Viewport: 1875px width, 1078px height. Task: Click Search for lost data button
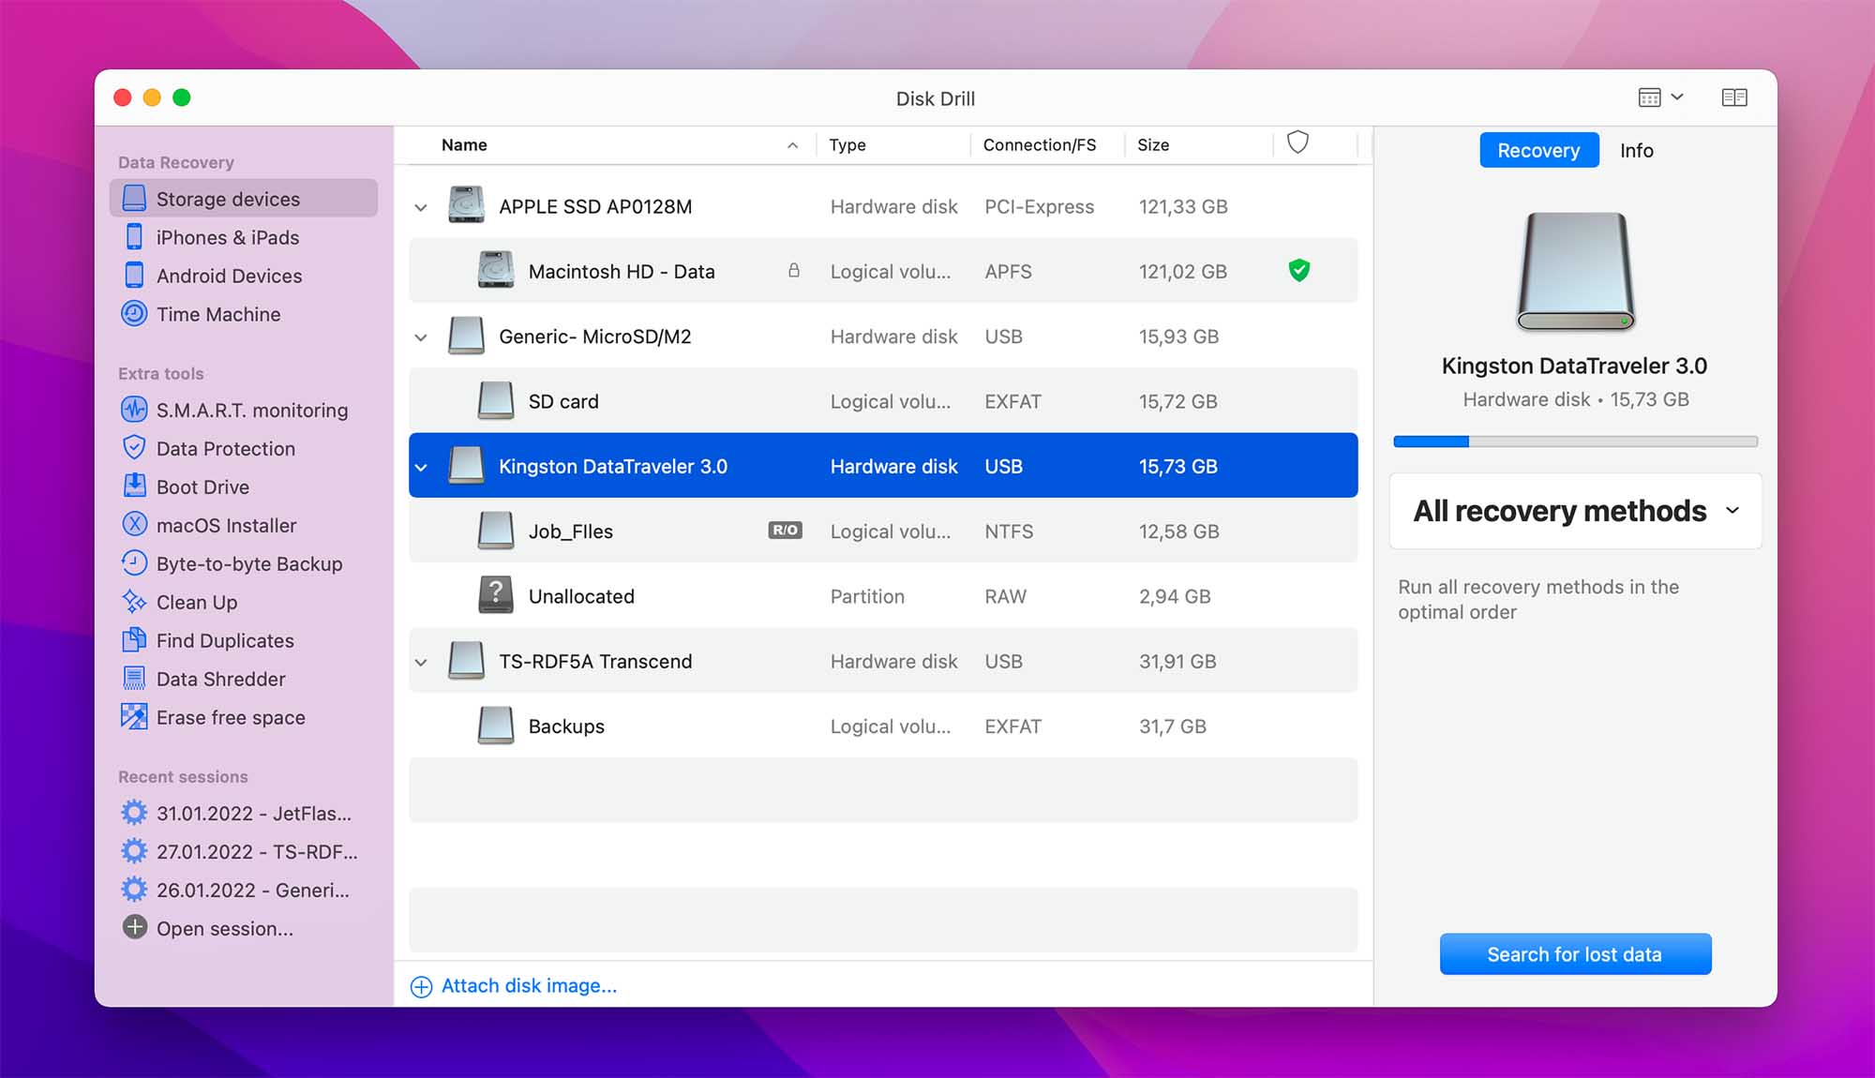pyautogui.click(x=1574, y=953)
